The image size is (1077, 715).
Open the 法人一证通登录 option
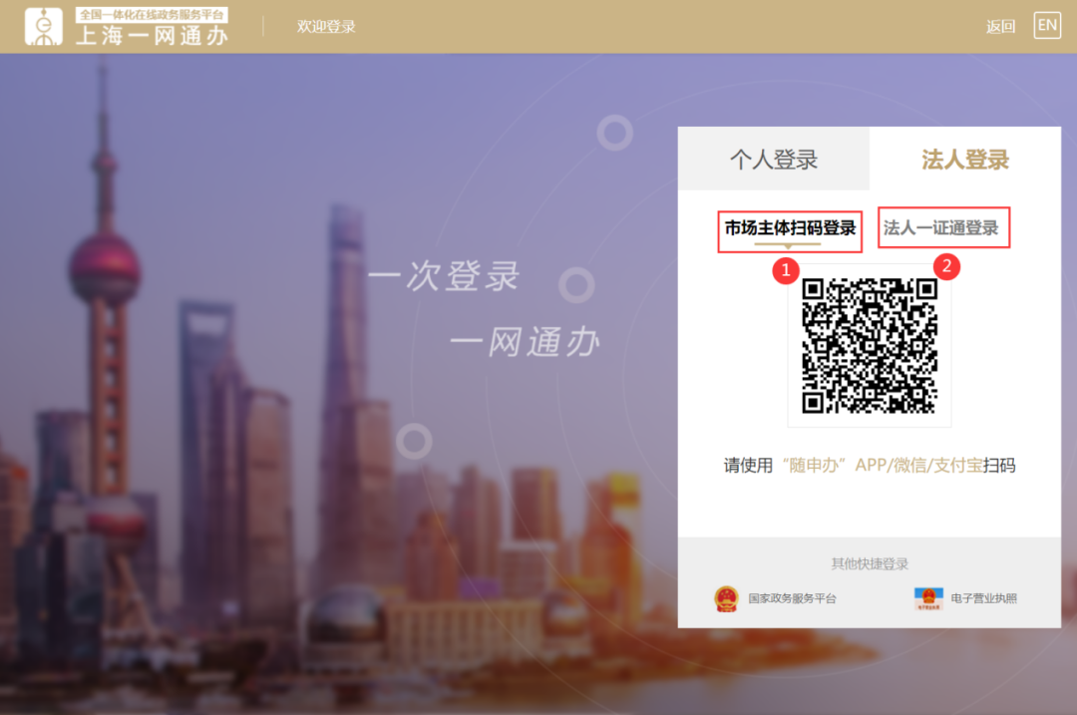point(941,228)
